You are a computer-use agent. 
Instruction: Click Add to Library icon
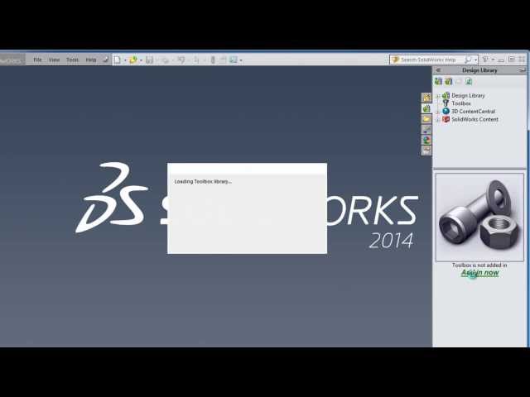438,81
